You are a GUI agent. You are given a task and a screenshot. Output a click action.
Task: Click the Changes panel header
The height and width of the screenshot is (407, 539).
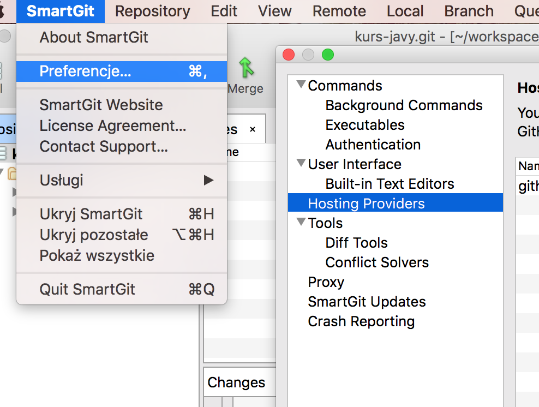[x=236, y=382]
